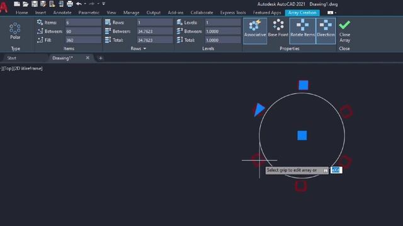The image size is (403, 226).
Task: Open the Customize Quick Access Toolbar dropdown
Action: coord(103,4)
